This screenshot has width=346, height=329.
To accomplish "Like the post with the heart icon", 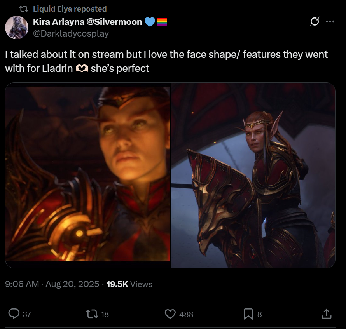I will [170, 314].
